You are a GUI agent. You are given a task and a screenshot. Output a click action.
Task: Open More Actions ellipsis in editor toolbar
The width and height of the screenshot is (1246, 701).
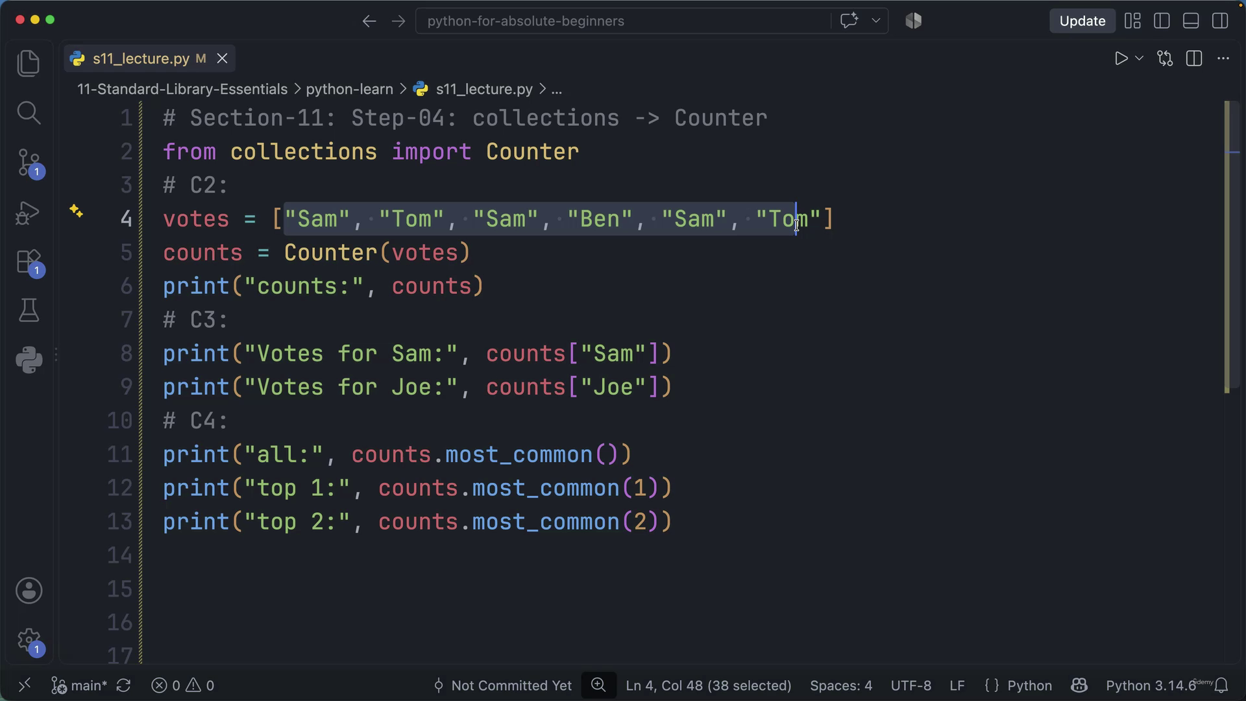pos(1223,58)
